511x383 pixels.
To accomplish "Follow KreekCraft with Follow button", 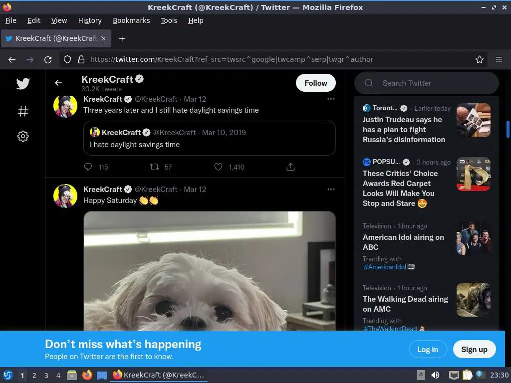I will (x=315, y=83).
